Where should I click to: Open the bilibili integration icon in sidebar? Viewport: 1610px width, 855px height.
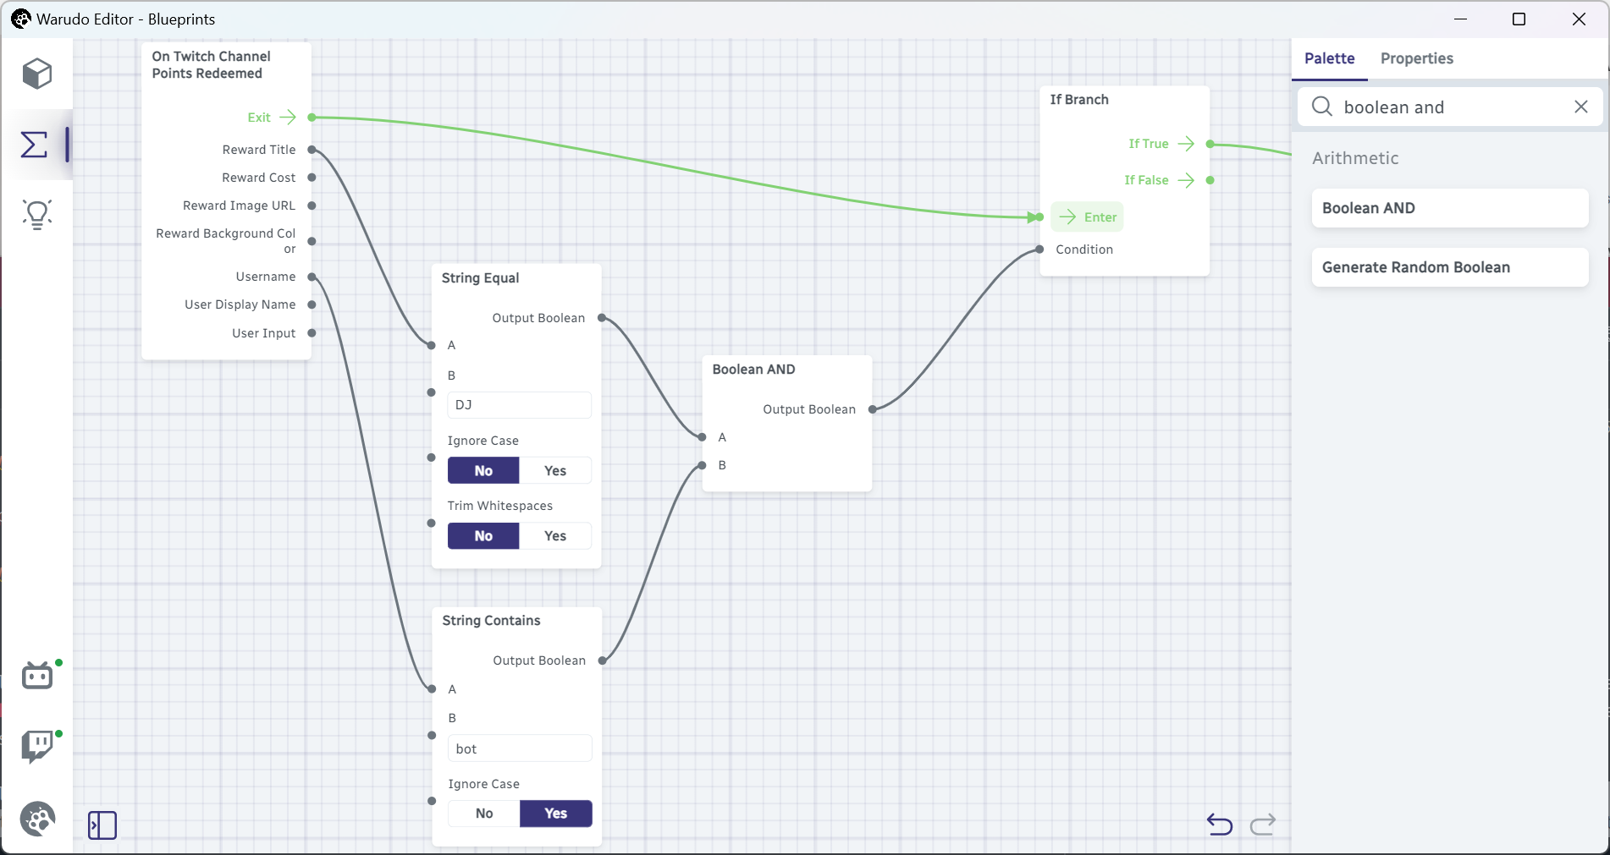point(37,676)
